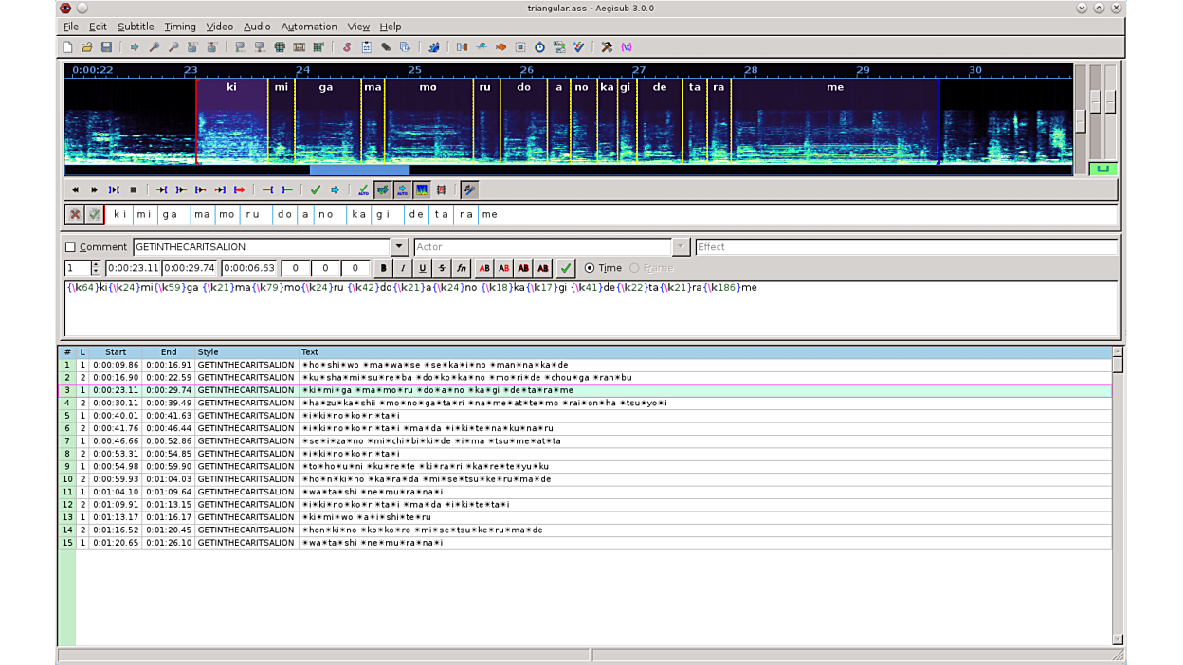The width and height of the screenshot is (1183, 665).
Task: Click the Save subtitles icon
Action: 106,46
